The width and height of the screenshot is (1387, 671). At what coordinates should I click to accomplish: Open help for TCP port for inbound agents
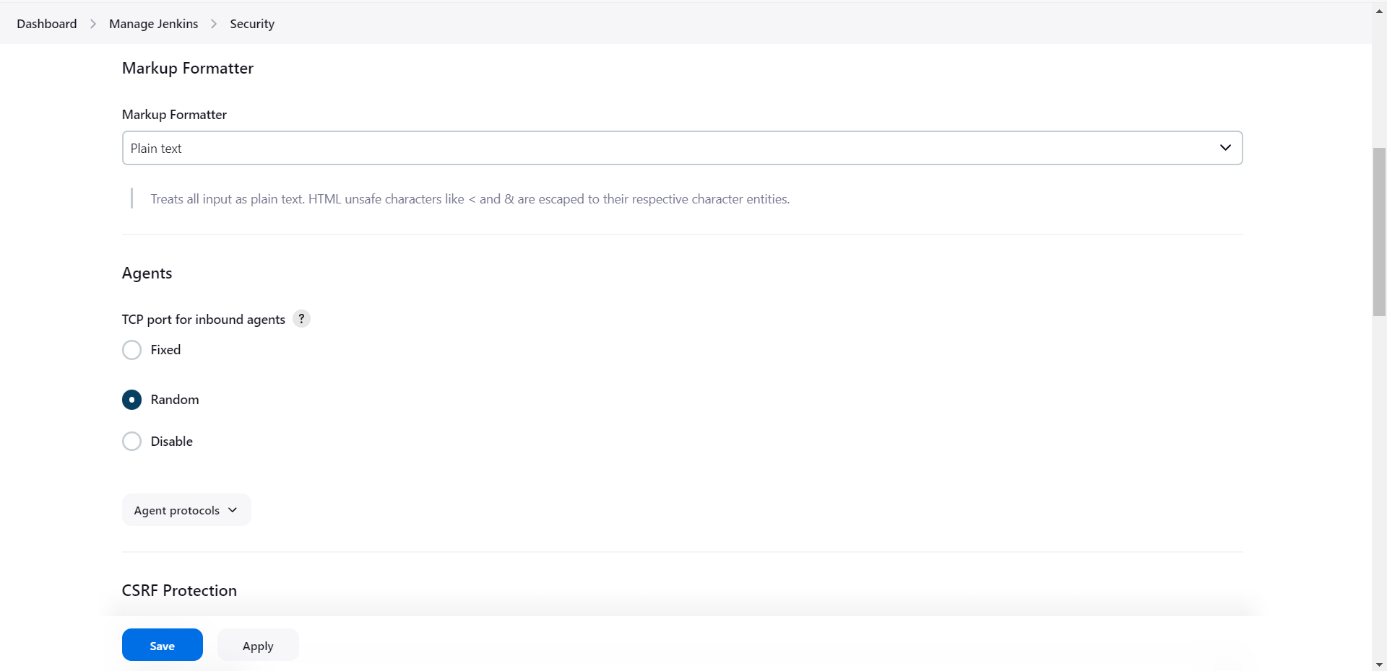(301, 319)
